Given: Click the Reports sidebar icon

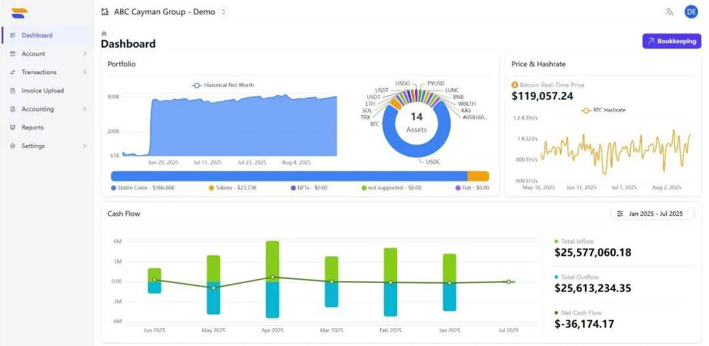Looking at the screenshot, I should pyautogui.click(x=12, y=127).
